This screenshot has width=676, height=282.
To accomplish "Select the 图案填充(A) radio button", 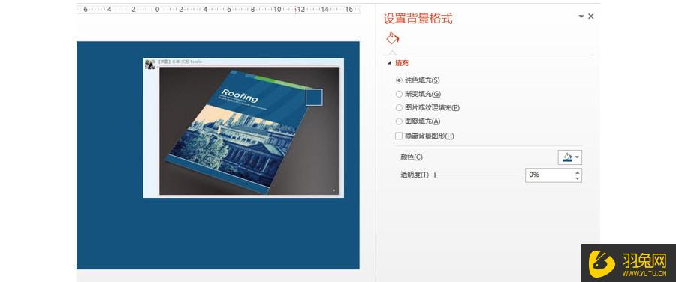I will coord(399,121).
